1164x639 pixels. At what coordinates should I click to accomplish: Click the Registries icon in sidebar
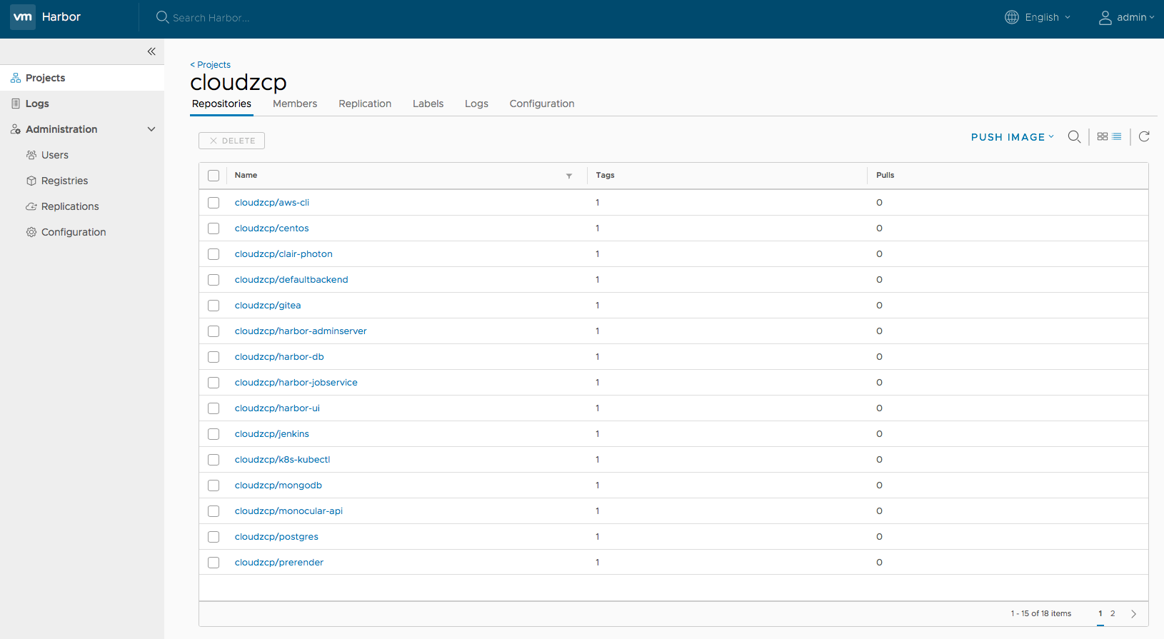[31, 181]
